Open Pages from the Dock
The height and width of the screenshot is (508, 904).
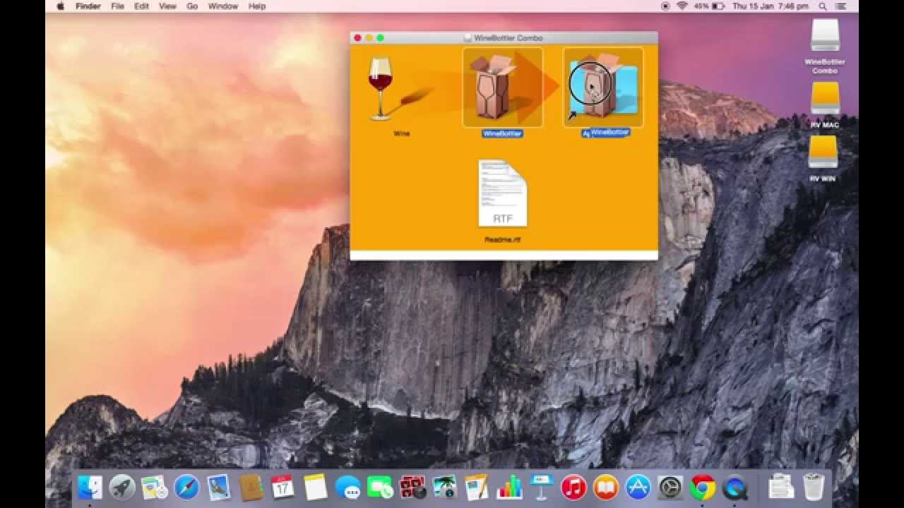click(477, 488)
